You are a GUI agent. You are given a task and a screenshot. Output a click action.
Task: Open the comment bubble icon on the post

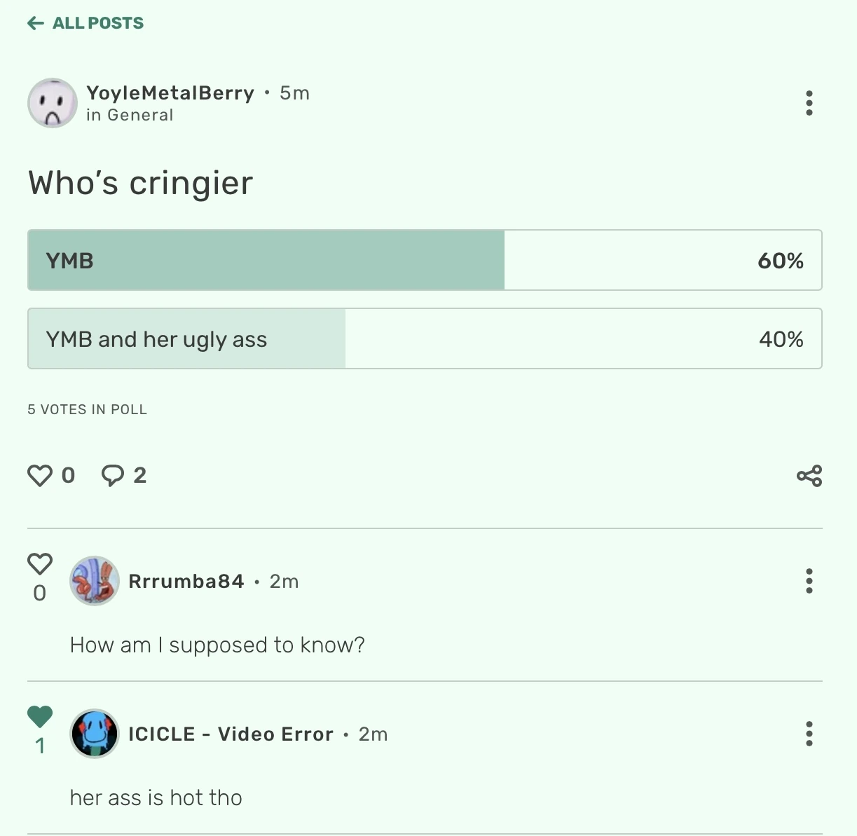pyautogui.click(x=114, y=474)
